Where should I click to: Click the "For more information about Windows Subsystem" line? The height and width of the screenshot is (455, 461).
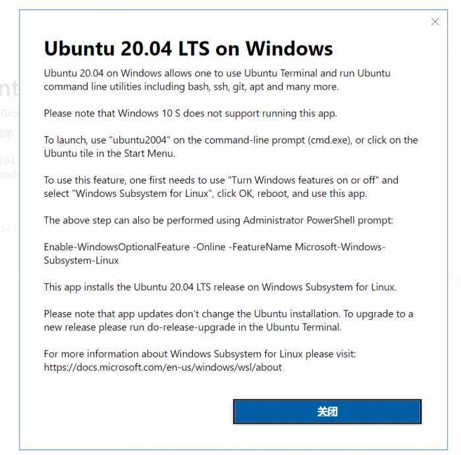pos(200,354)
